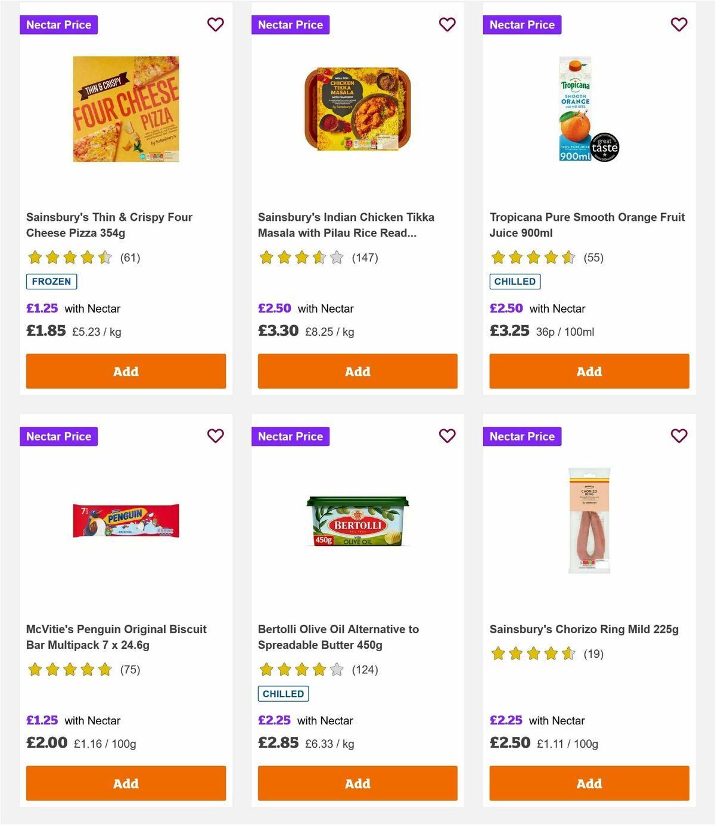This screenshot has height=825, width=715.
Task: Toggle favourite on the Chicken Tikka Masala
Action: point(447,24)
